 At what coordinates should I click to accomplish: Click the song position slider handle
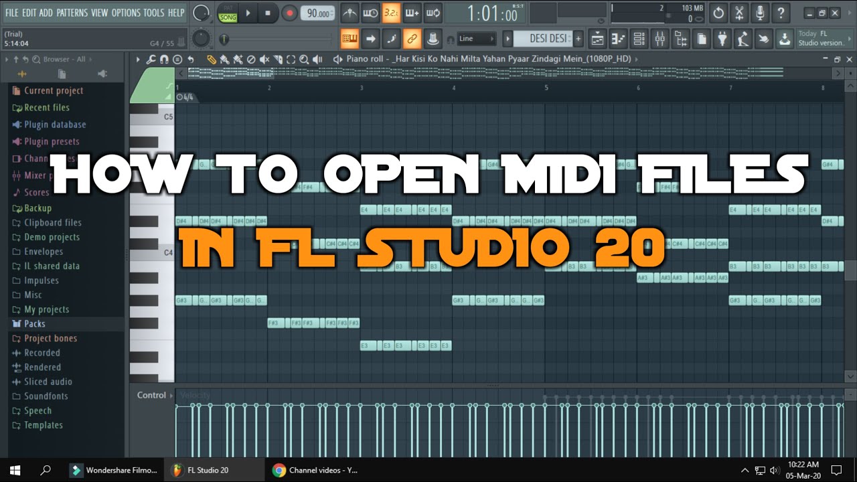[224, 39]
